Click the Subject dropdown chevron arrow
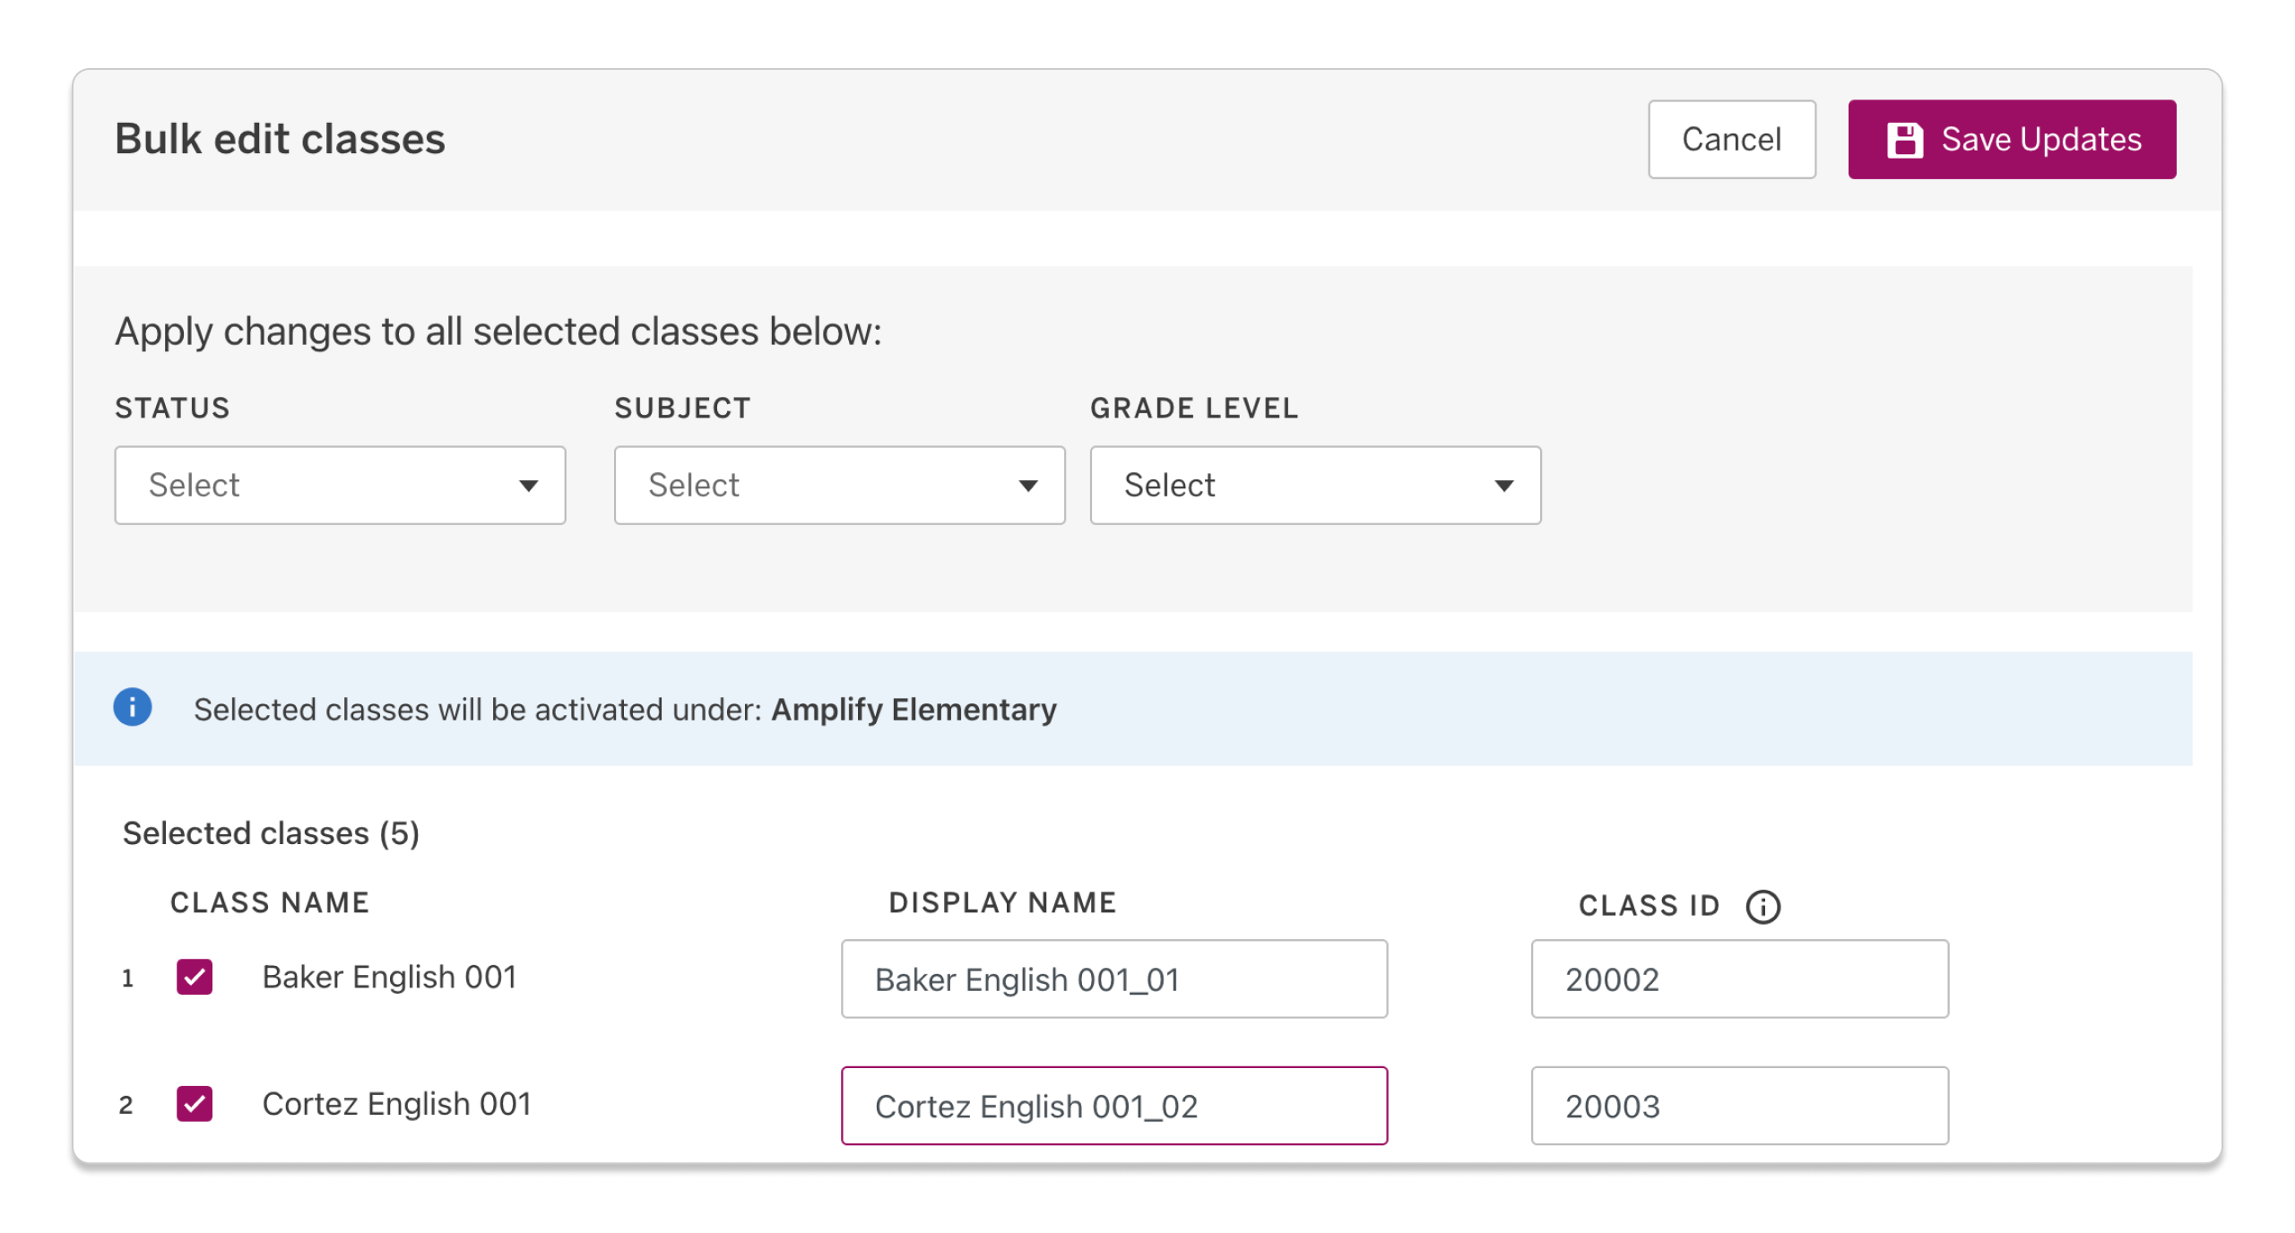 [1027, 485]
